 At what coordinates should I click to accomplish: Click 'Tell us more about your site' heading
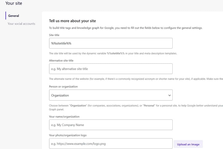pos(72,21)
